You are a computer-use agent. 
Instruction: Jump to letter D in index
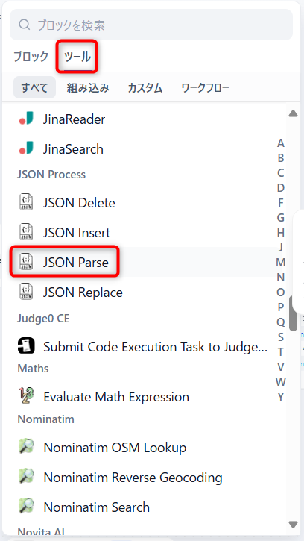[x=281, y=188]
